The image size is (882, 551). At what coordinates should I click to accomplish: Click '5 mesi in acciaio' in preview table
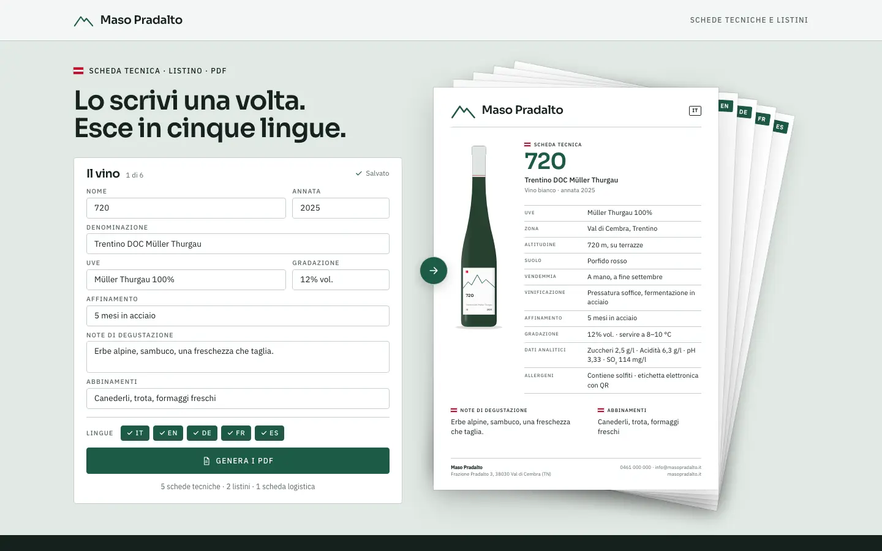pyautogui.click(x=612, y=318)
